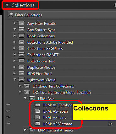
Task: Select the Collectioons Test label
Action: coord(41,61)
